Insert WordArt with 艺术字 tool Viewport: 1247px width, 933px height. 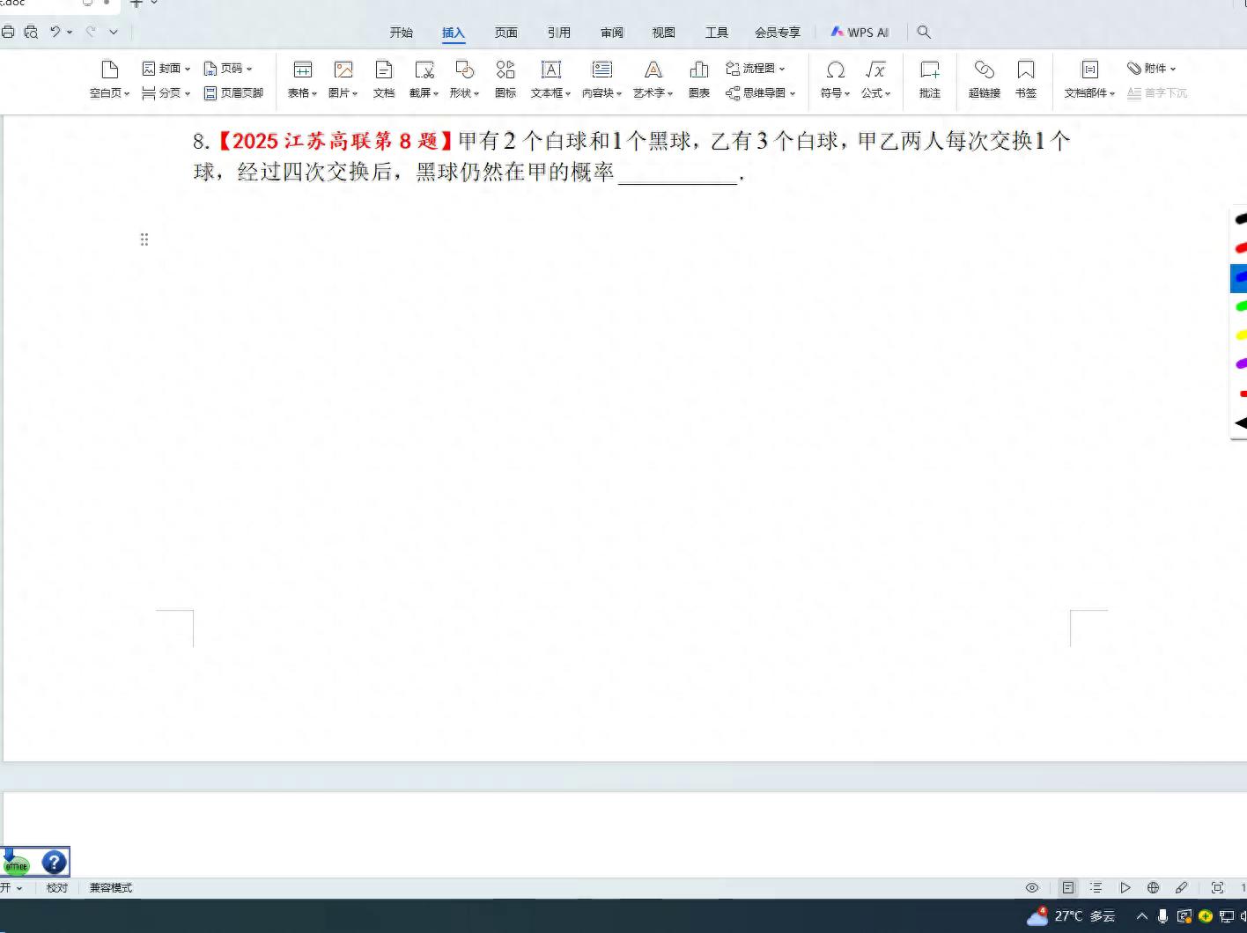point(652,79)
